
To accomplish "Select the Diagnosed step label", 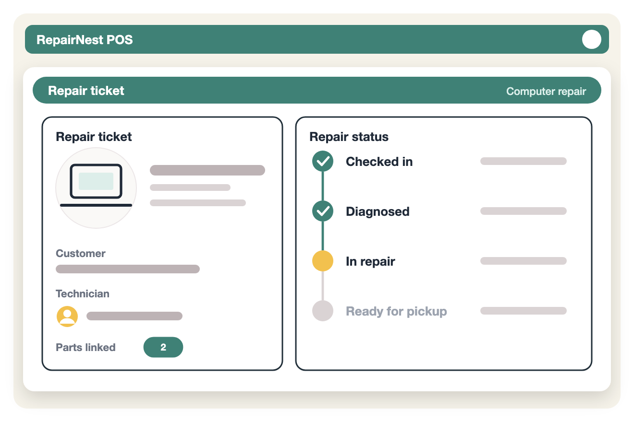I will coord(378,211).
